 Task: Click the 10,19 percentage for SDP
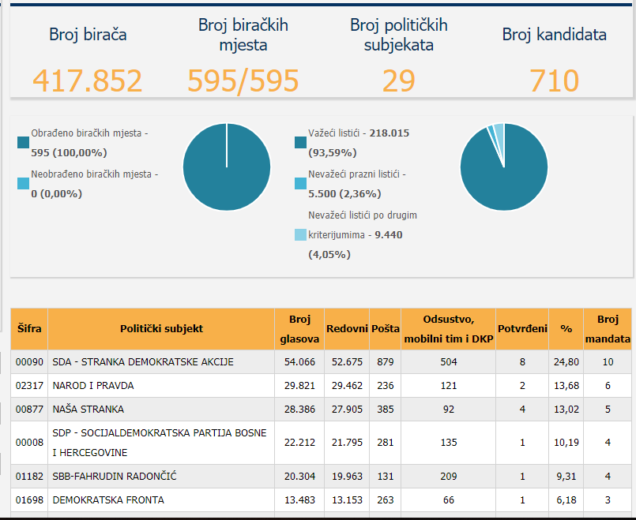pos(566,443)
